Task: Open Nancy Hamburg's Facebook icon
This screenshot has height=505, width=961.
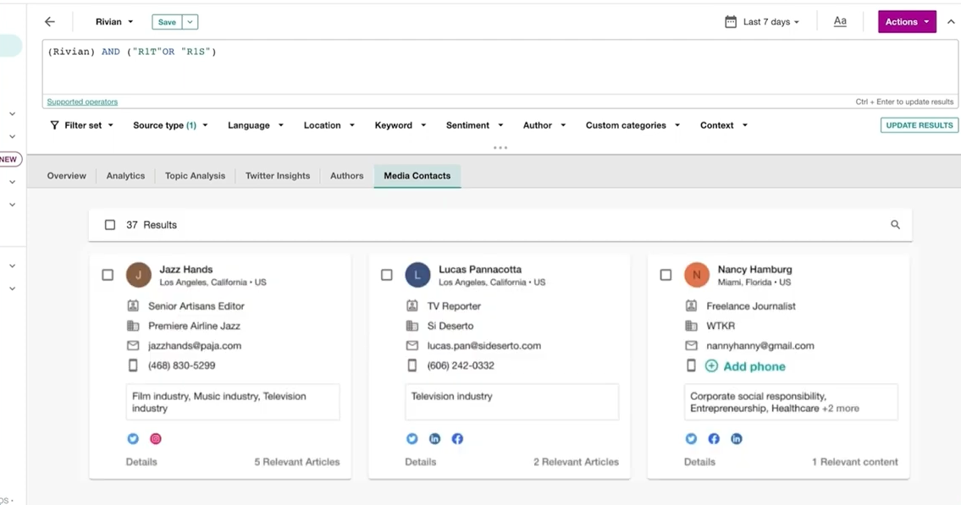Action: tap(714, 439)
